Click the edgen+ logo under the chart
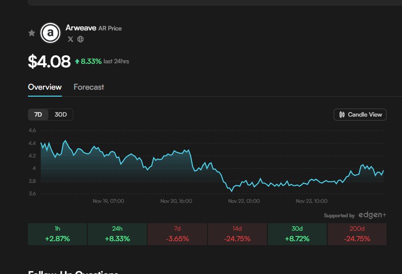Image resolution: width=402 pixels, height=274 pixels. (372, 215)
